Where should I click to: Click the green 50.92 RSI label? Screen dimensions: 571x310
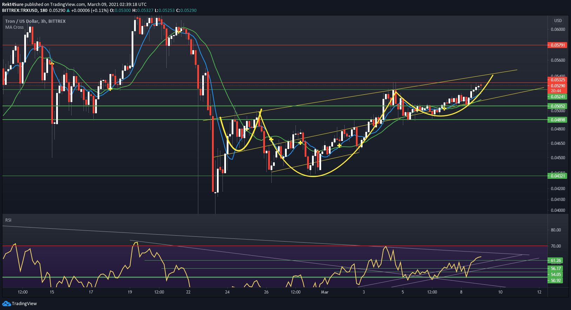[x=556, y=280]
